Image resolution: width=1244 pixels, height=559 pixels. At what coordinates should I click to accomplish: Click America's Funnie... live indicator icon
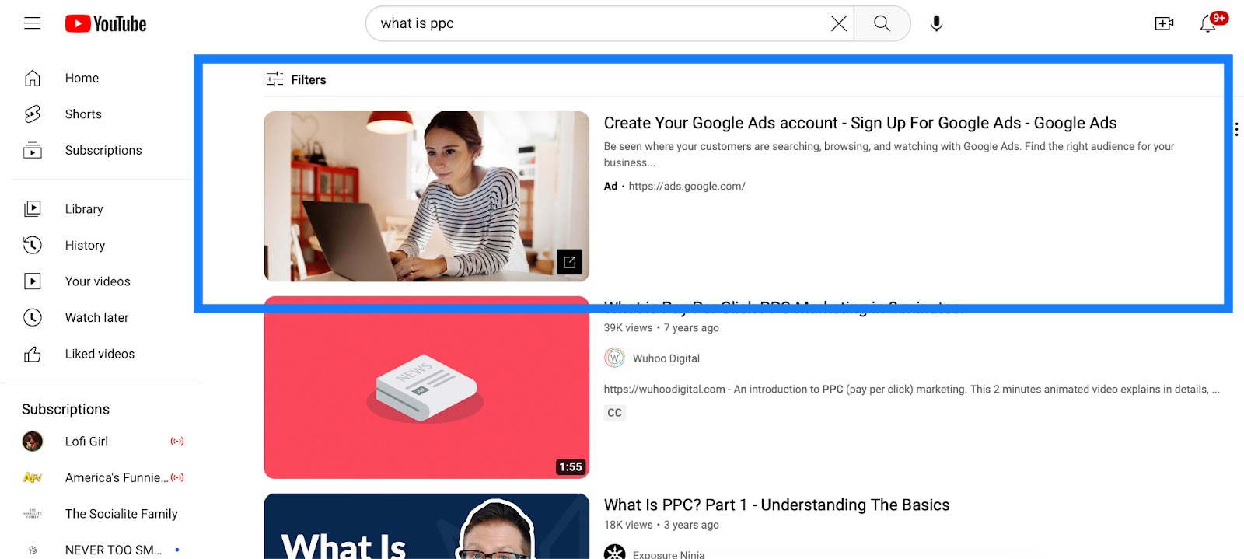[x=177, y=477]
